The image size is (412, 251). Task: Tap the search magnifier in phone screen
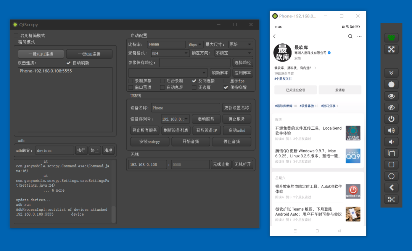pyautogui.click(x=350, y=37)
